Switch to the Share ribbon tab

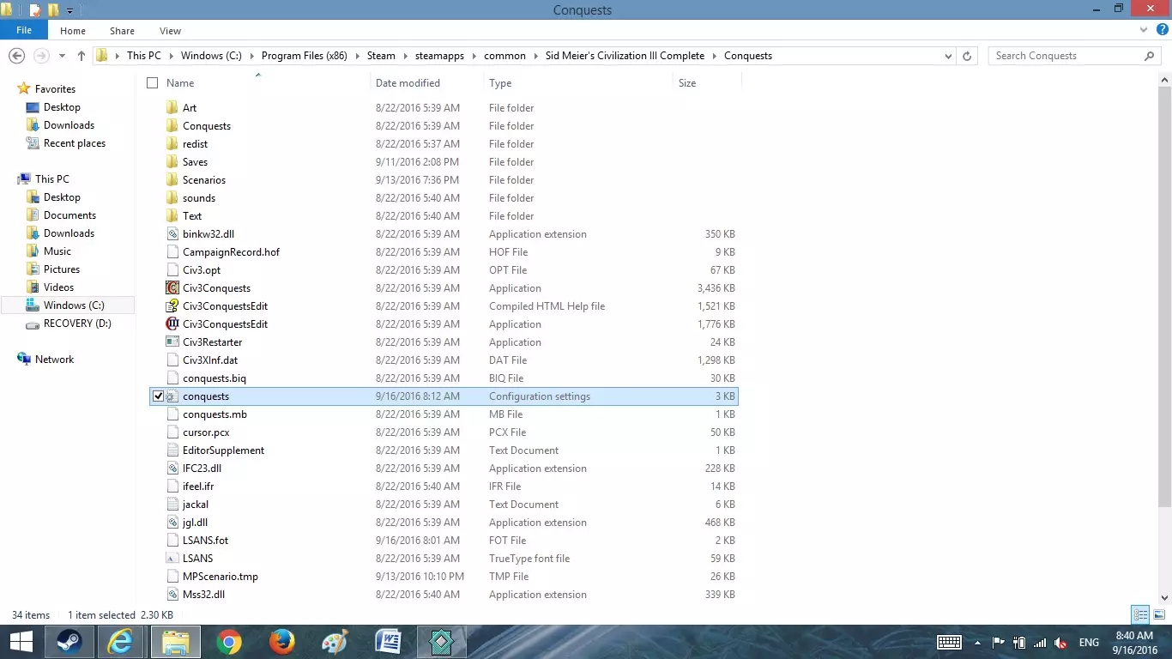122,31
